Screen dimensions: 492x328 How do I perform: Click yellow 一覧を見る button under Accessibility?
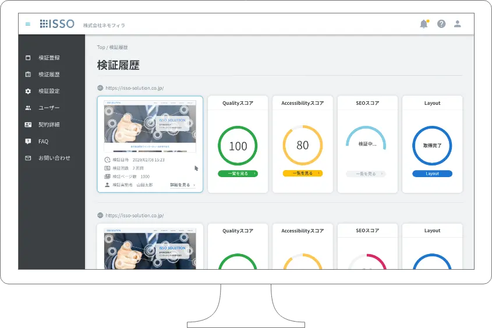[x=303, y=173]
